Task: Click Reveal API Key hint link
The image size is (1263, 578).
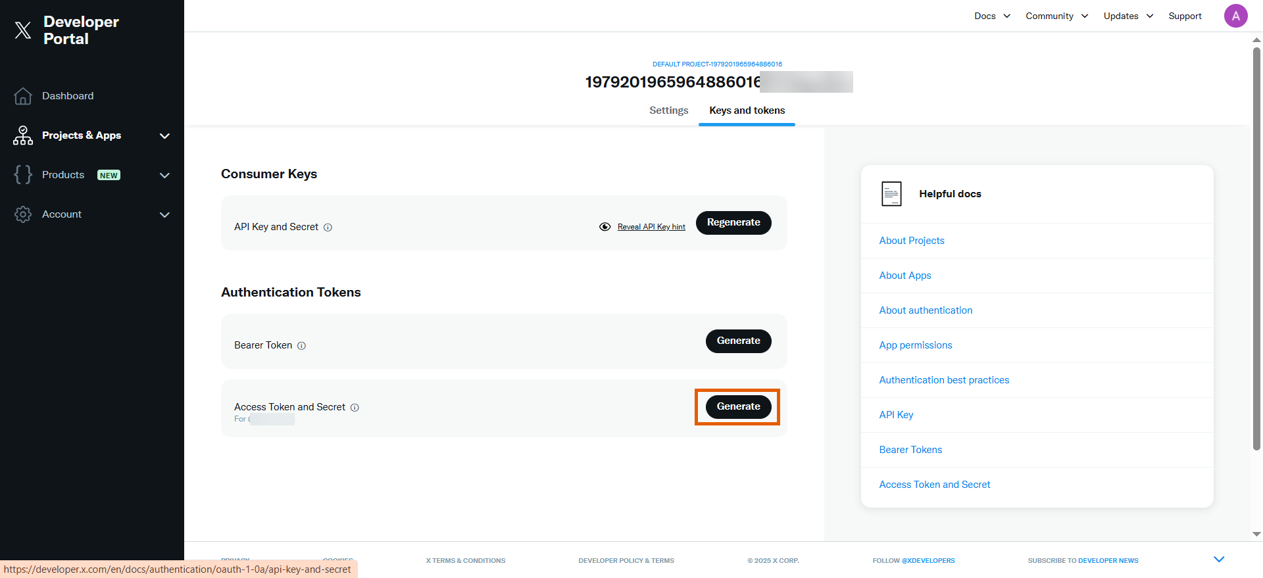Action: (651, 227)
